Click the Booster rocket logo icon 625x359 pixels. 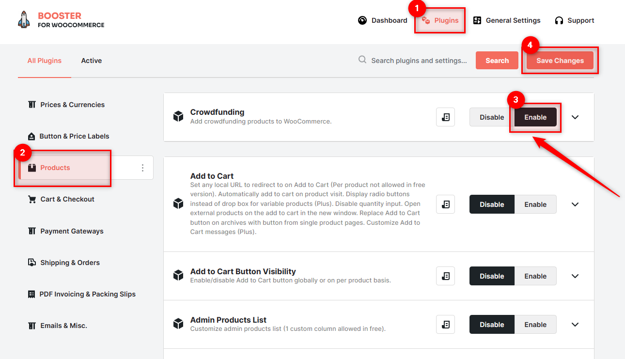(x=24, y=20)
